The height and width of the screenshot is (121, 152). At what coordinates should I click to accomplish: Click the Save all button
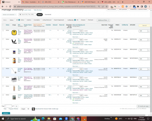pyautogui.click(x=144, y=25)
